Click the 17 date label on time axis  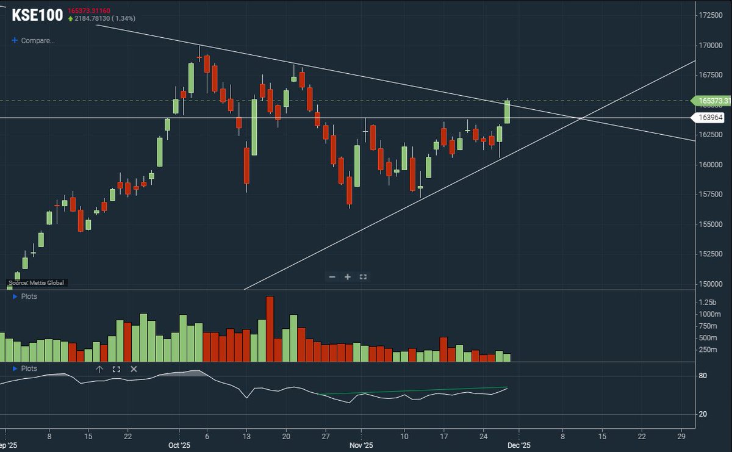tap(444, 436)
